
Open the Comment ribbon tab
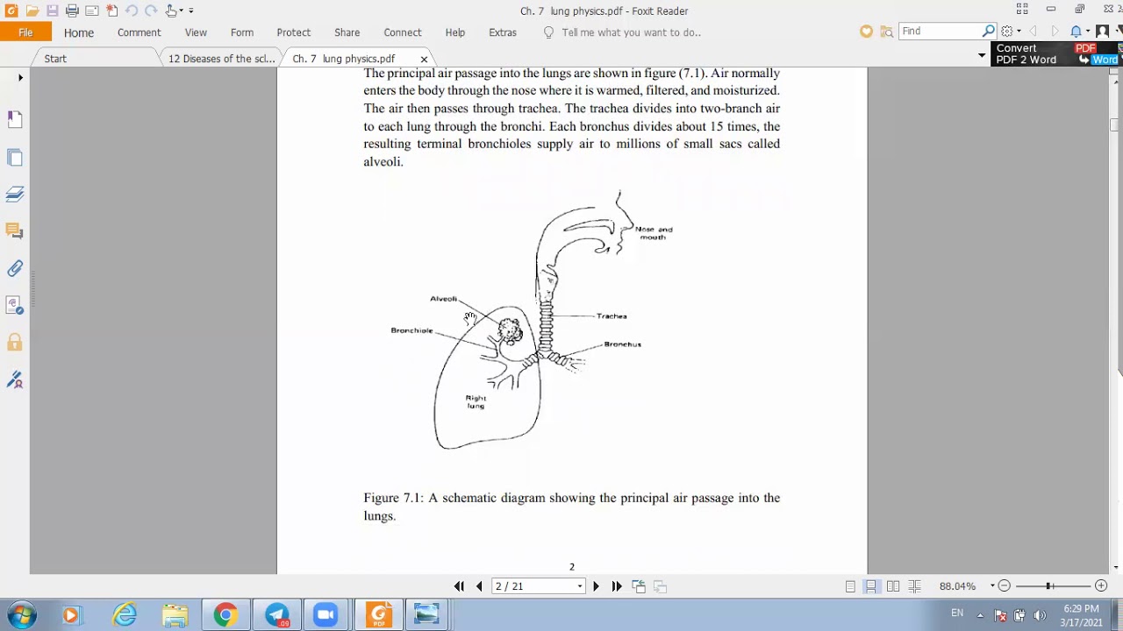point(139,32)
